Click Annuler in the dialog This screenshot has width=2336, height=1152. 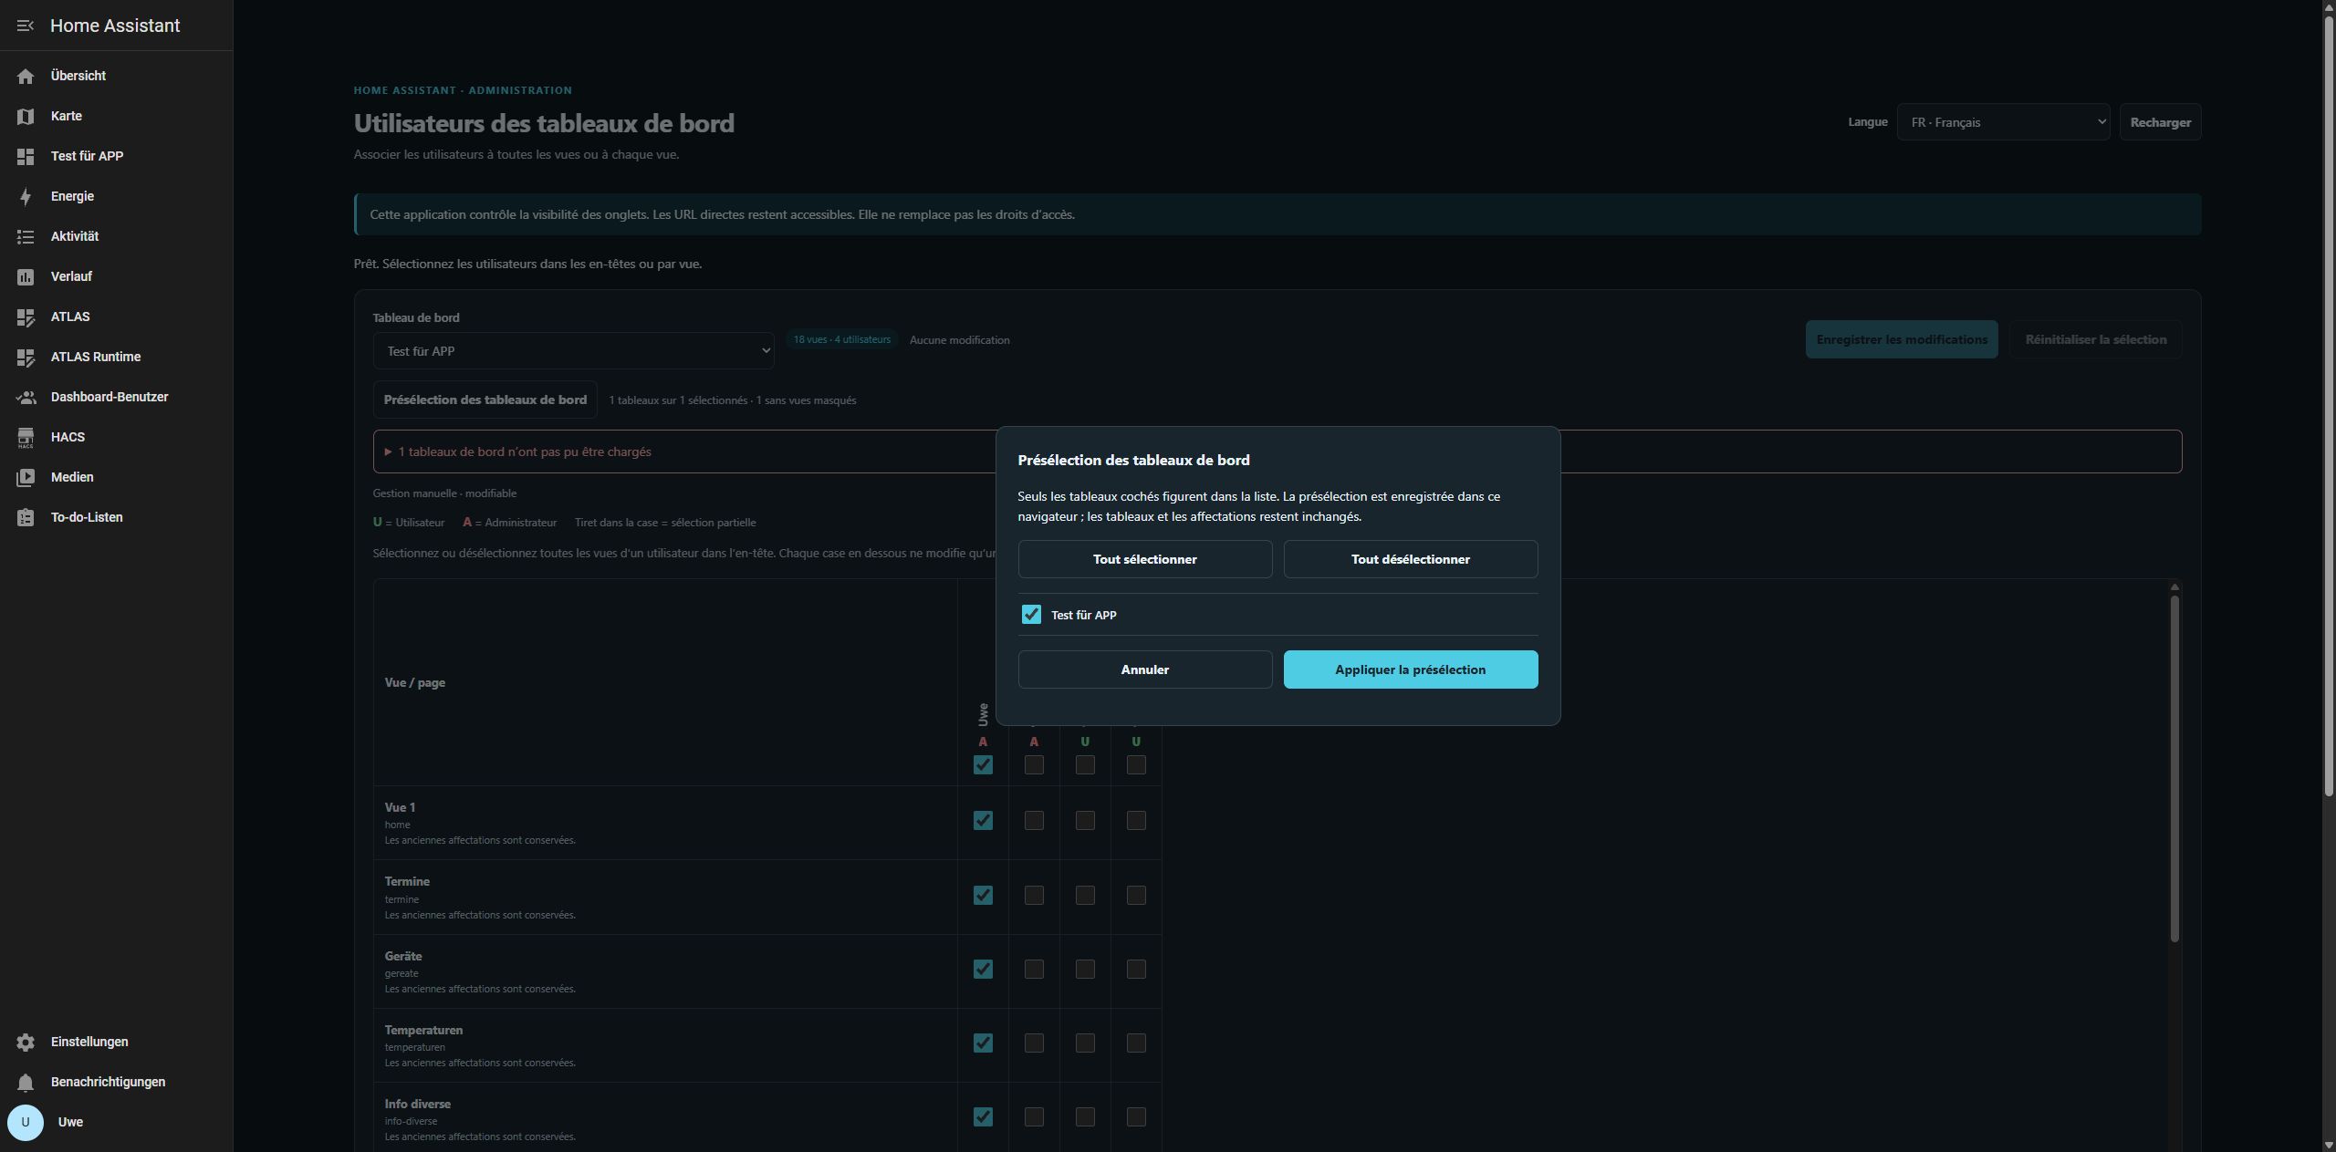(1144, 669)
